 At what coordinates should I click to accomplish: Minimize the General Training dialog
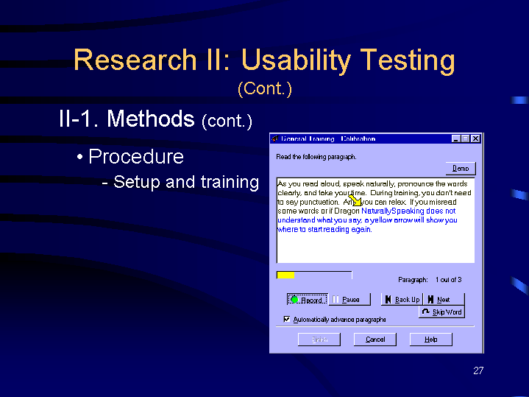tap(455, 138)
